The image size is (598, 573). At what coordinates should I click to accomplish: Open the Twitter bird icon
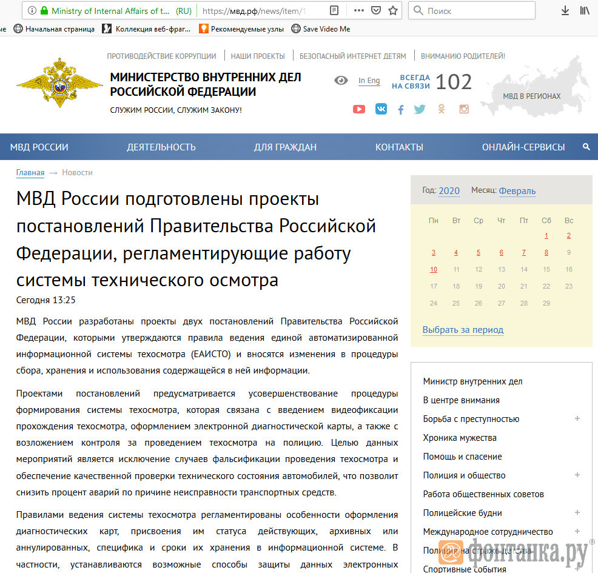420,109
